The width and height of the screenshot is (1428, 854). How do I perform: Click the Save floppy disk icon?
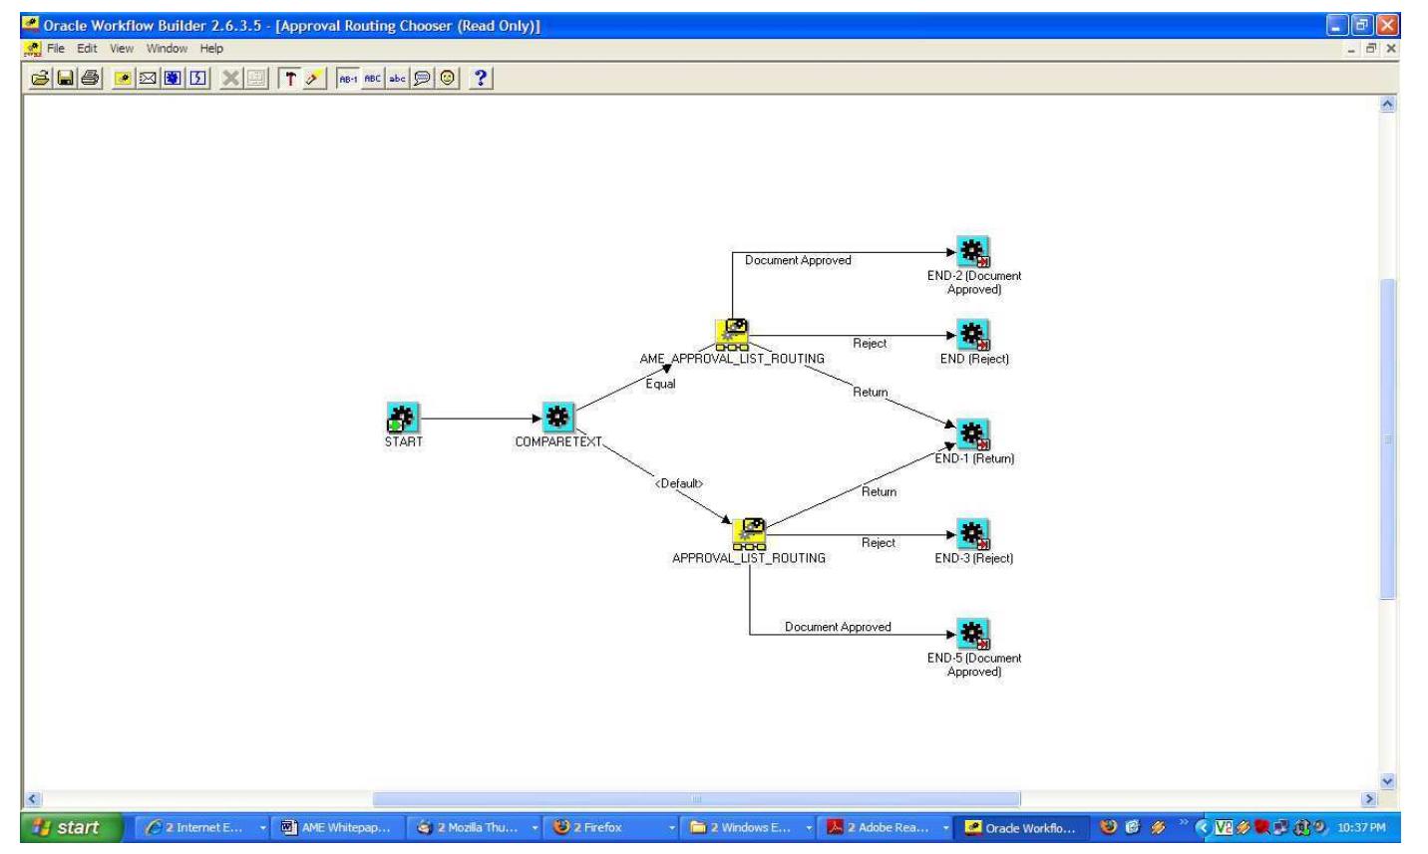point(66,79)
